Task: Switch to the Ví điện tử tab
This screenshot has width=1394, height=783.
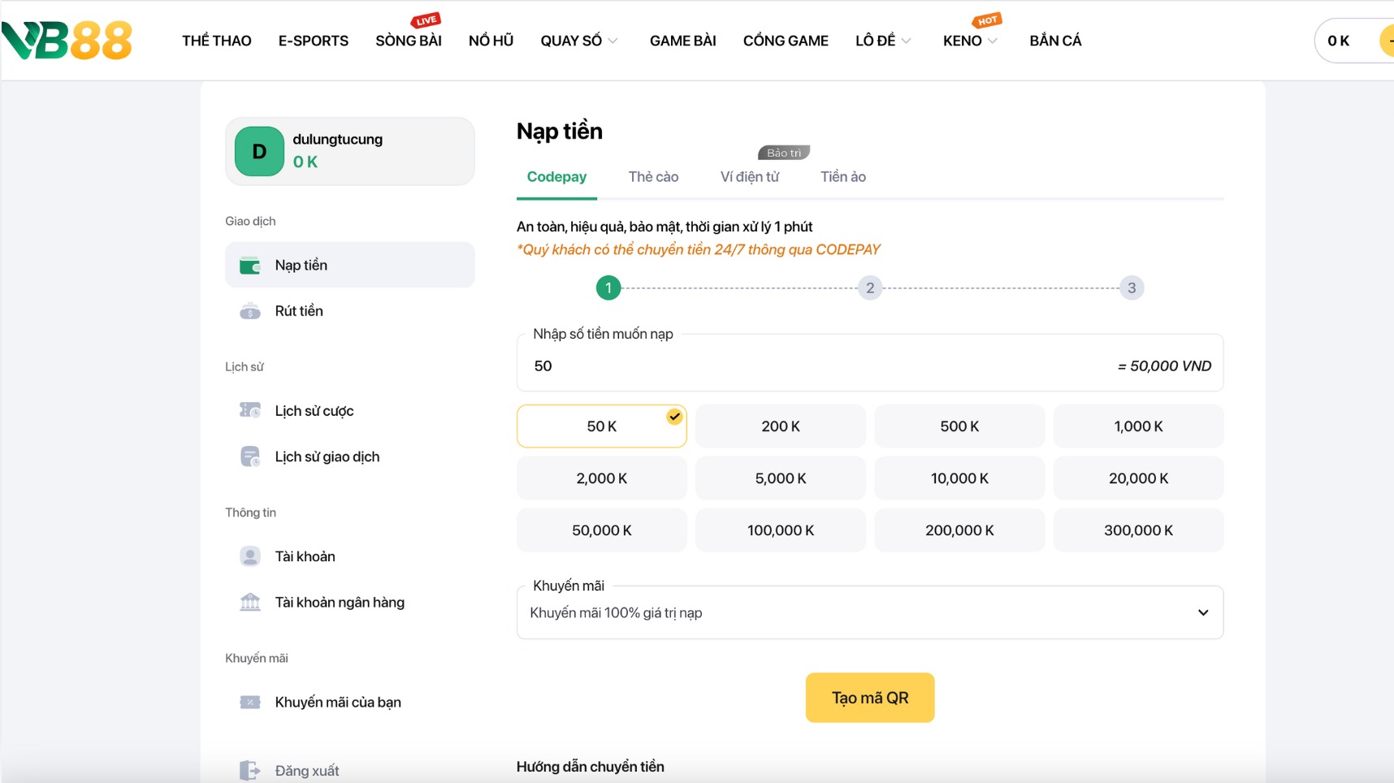Action: 750,177
